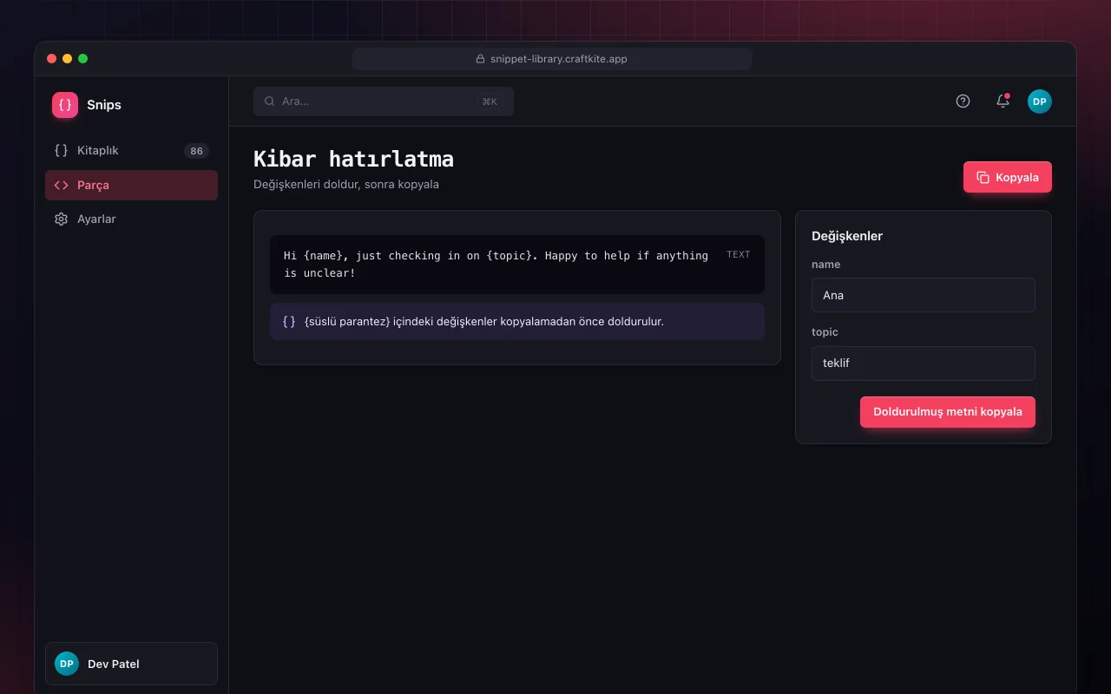This screenshot has width=1111, height=694.
Task: Focus the Ara search field
Action: (384, 101)
